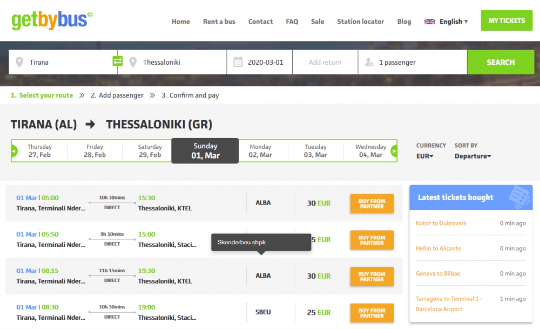The height and width of the screenshot is (329, 540).
Task: Open the Home menu item
Action: 181,22
